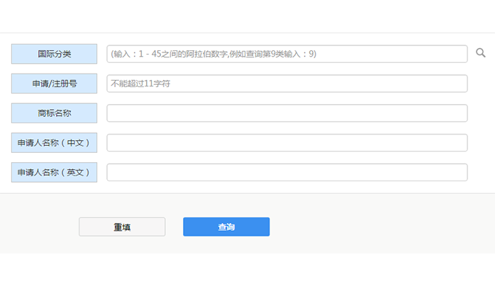
Task: Click into the 申请/注册号 input field
Action: 287,84
